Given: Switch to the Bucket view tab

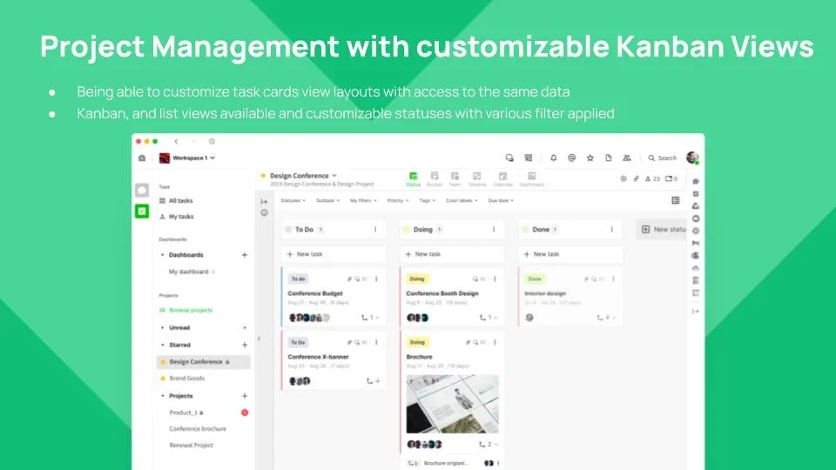Looking at the screenshot, I should point(435,179).
